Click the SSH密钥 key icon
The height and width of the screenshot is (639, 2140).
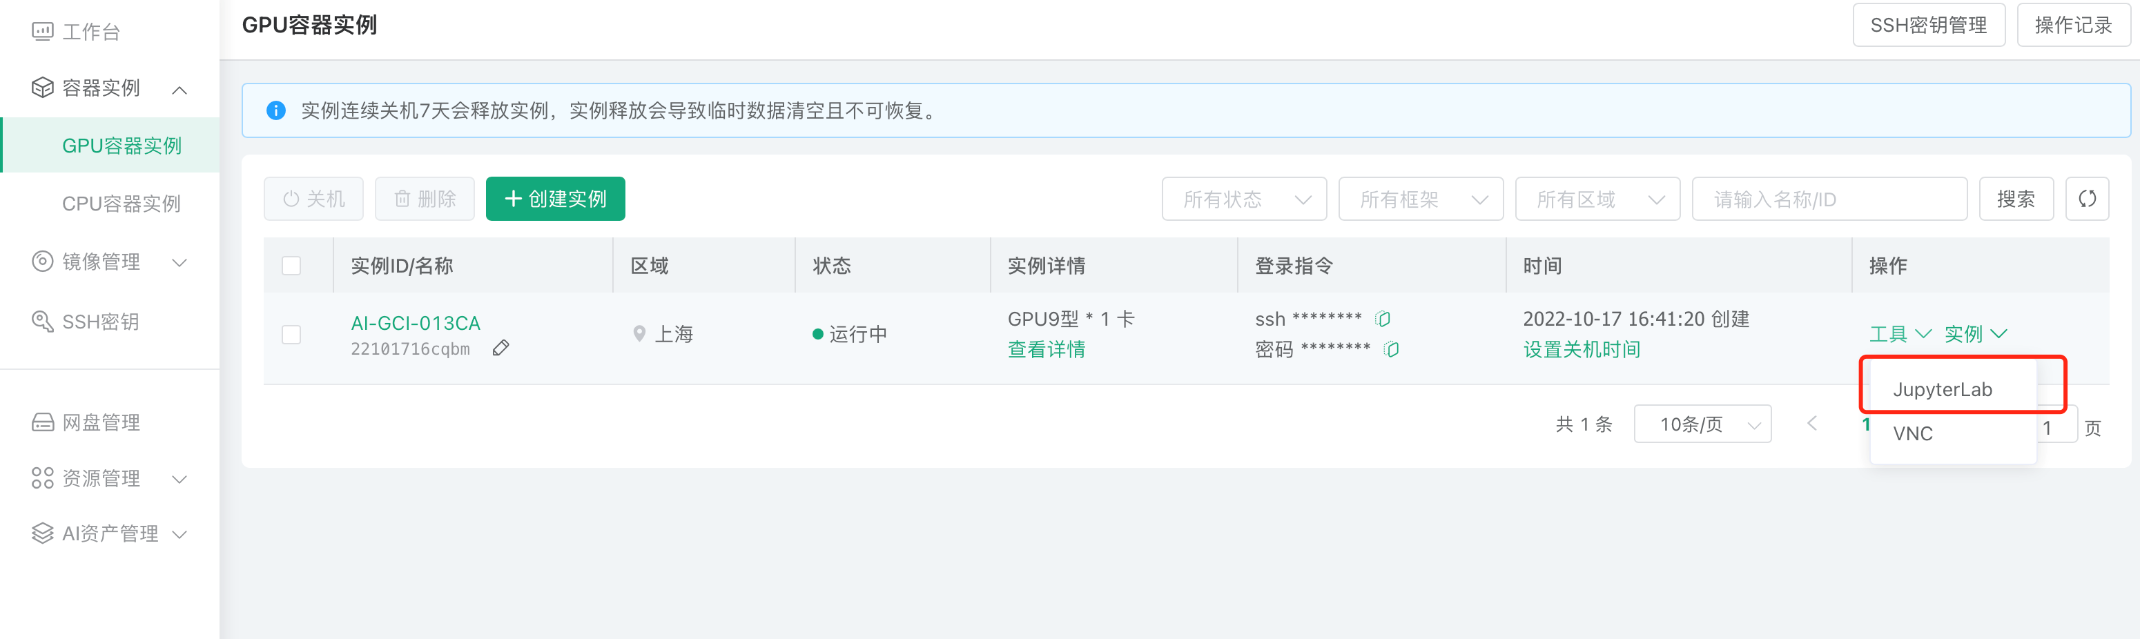coord(41,321)
